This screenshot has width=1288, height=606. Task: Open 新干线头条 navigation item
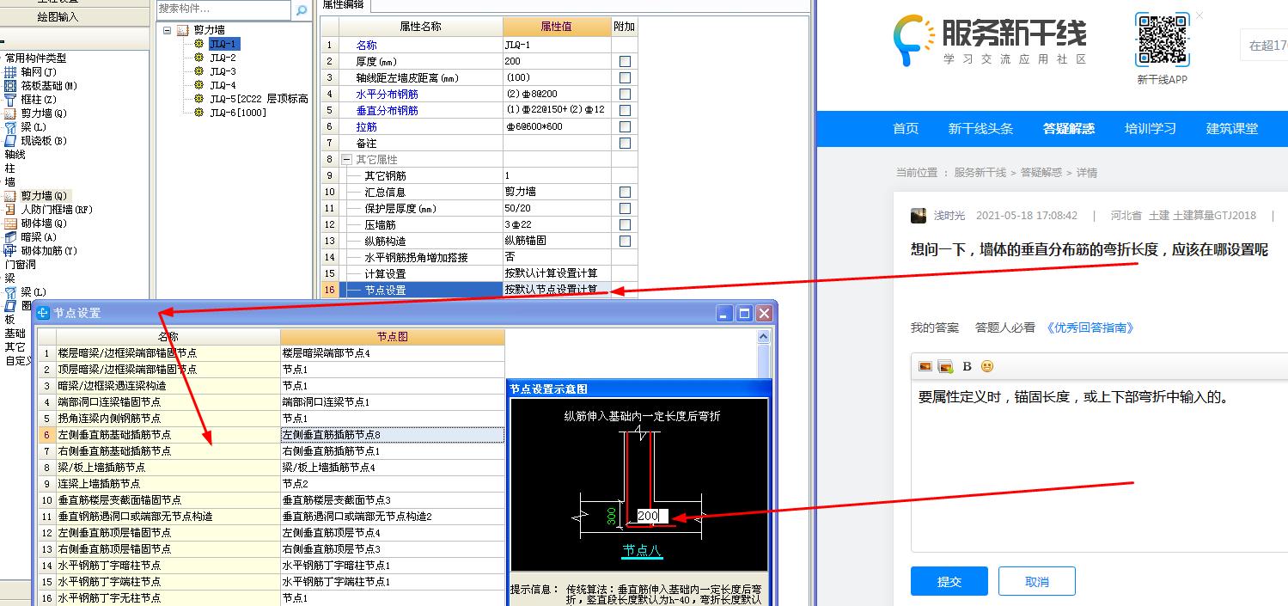tap(980, 129)
